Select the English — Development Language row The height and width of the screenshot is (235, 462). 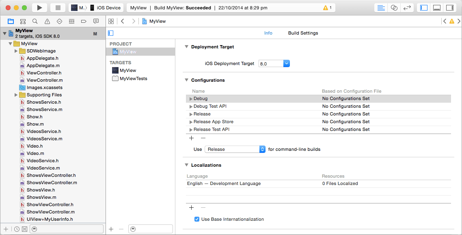[318, 183]
